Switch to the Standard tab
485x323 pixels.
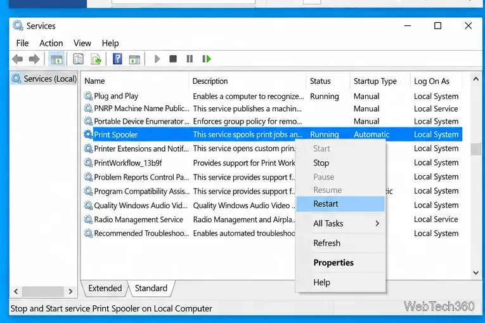coord(152,288)
